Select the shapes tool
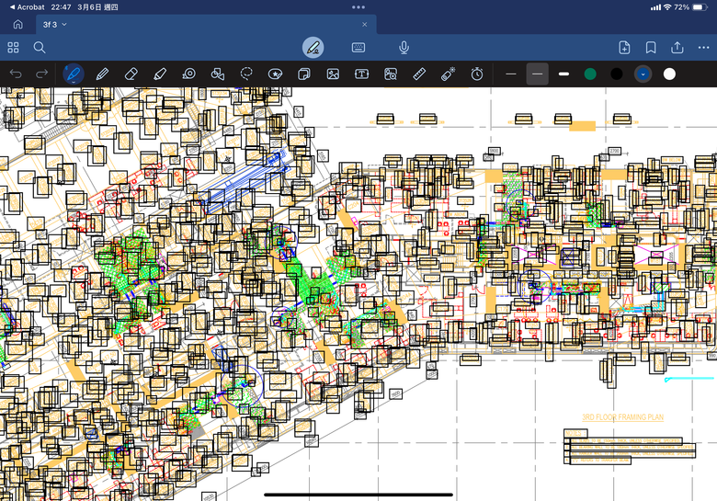The width and height of the screenshot is (717, 501). pos(218,74)
